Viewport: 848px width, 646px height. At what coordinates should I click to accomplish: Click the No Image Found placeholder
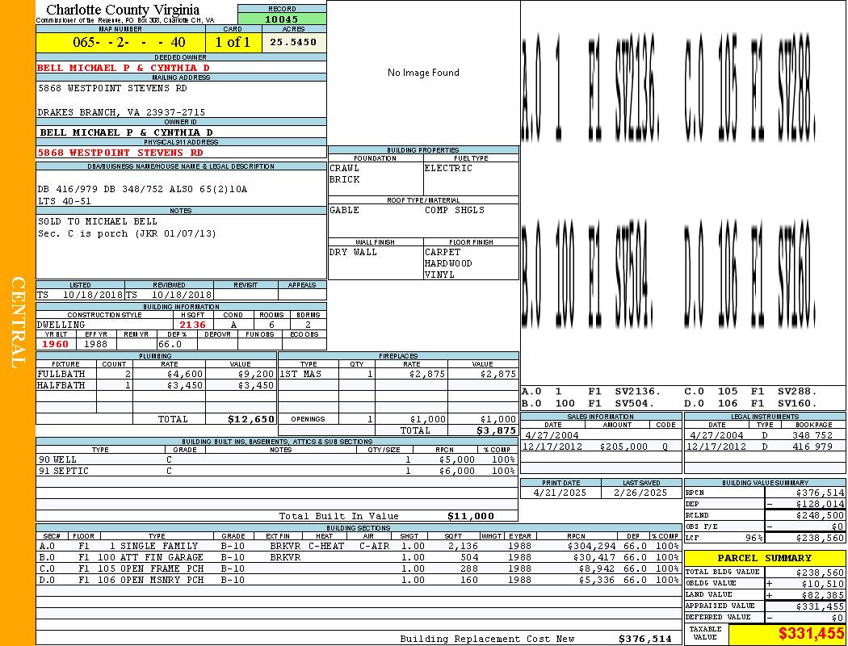[x=423, y=73]
